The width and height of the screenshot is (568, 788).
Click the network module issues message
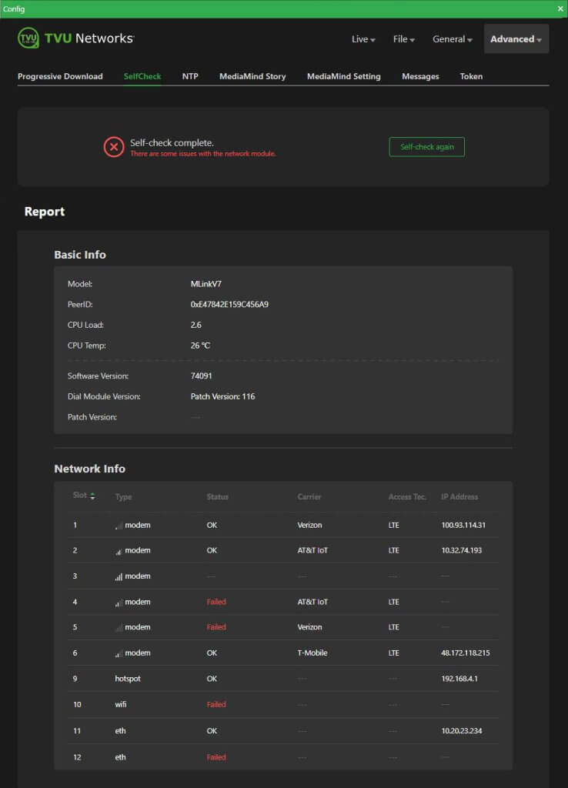(x=203, y=154)
